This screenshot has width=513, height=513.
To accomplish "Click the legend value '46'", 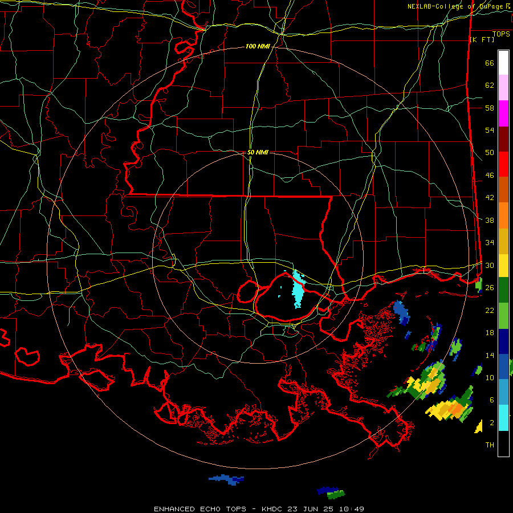I will coord(490,176).
